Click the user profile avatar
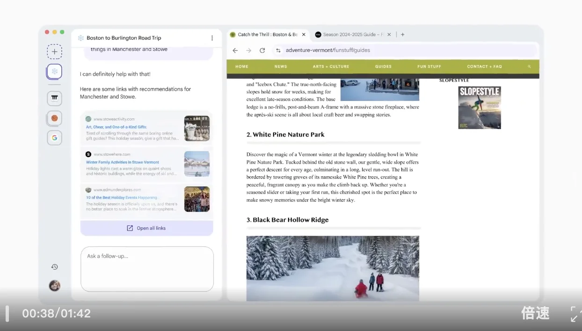 point(54,286)
